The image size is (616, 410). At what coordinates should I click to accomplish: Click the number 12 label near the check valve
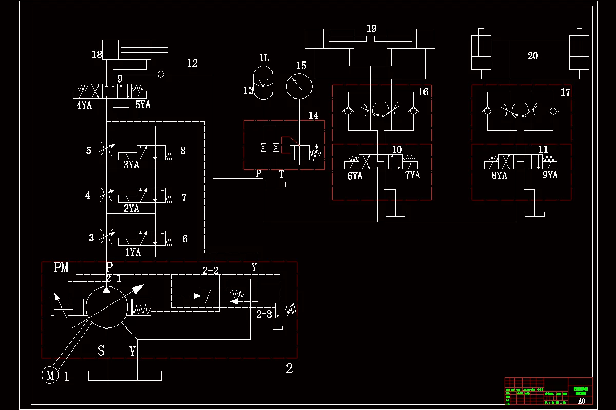click(192, 64)
